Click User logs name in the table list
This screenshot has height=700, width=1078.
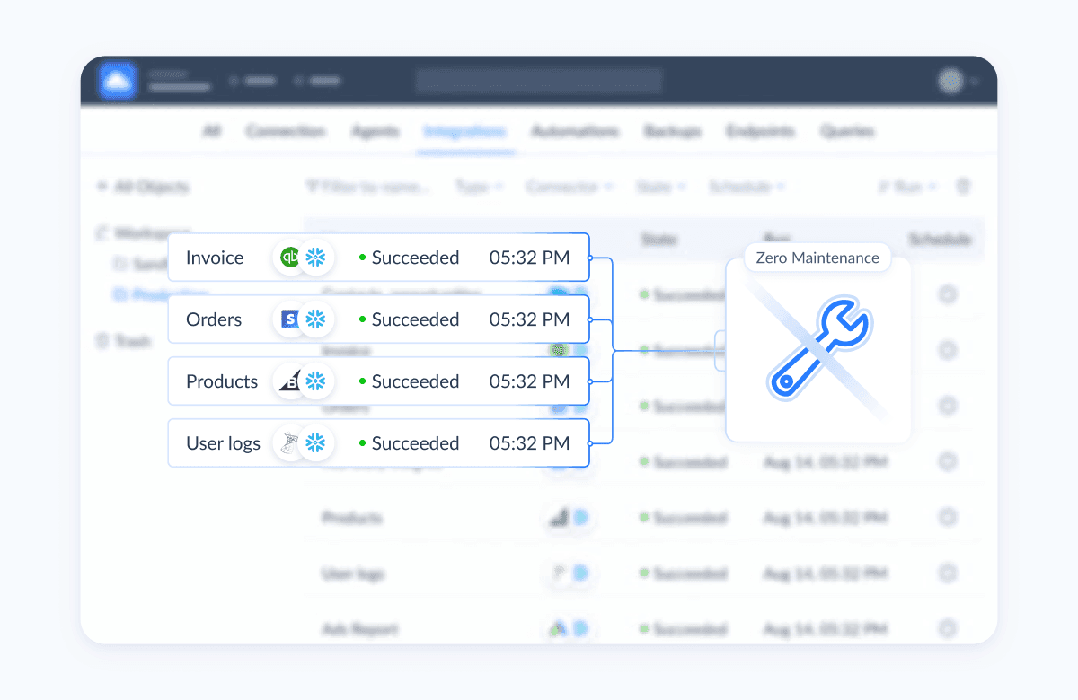(x=353, y=573)
